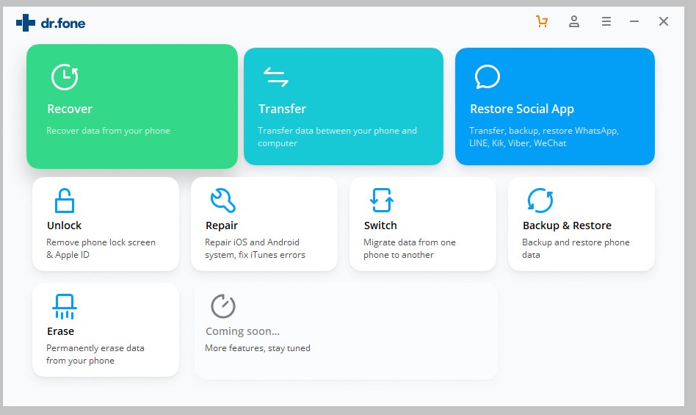Click 'Migrate data from one' description
The height and width of the screenshot is (415, 696).
click(x=410, y=248)
